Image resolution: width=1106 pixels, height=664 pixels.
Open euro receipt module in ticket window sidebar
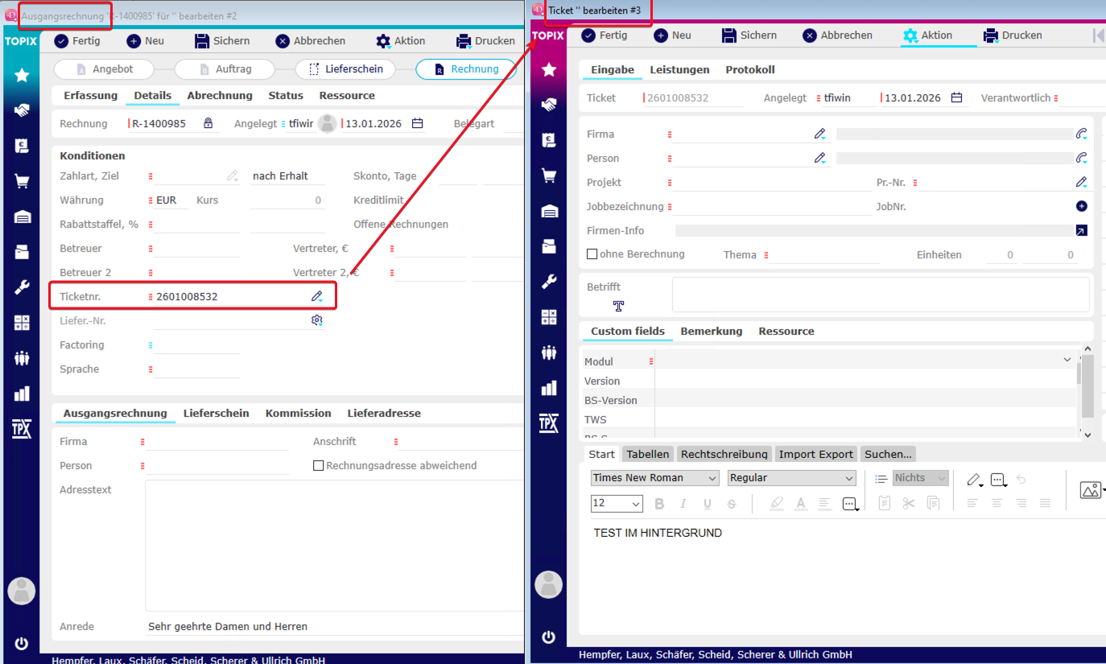point(549,140)
